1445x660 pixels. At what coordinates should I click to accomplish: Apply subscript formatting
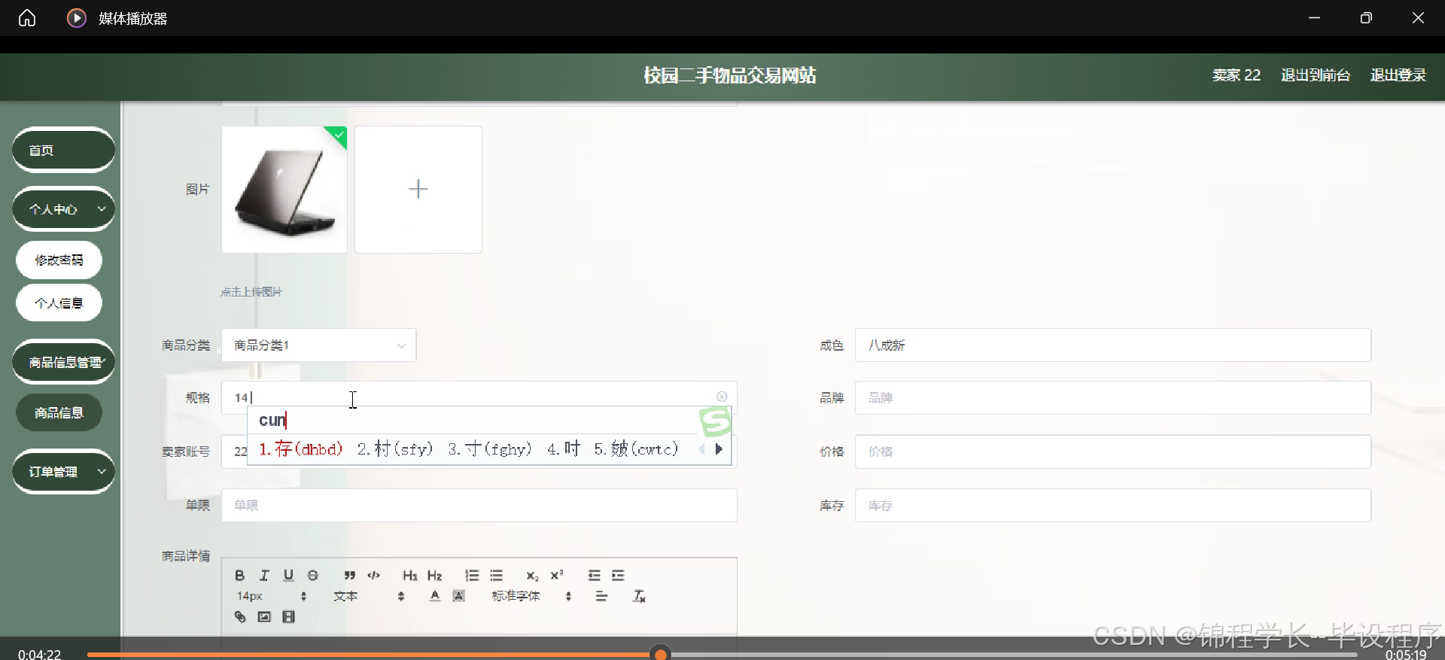click(x=533, y=576)
